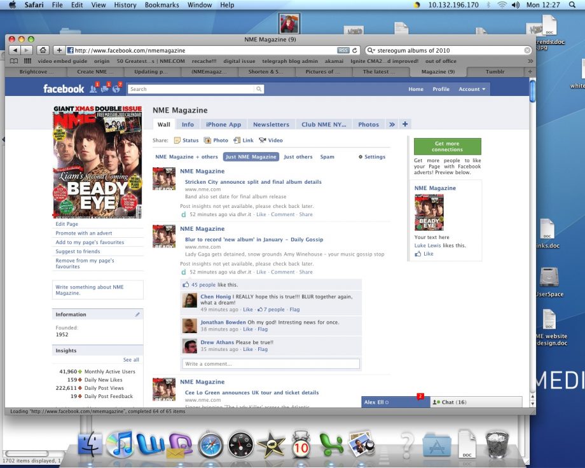Go forward with Safari's forward arrow button
Image resolution: width=585 pixels, height=468 pixels.
(27, 50)
